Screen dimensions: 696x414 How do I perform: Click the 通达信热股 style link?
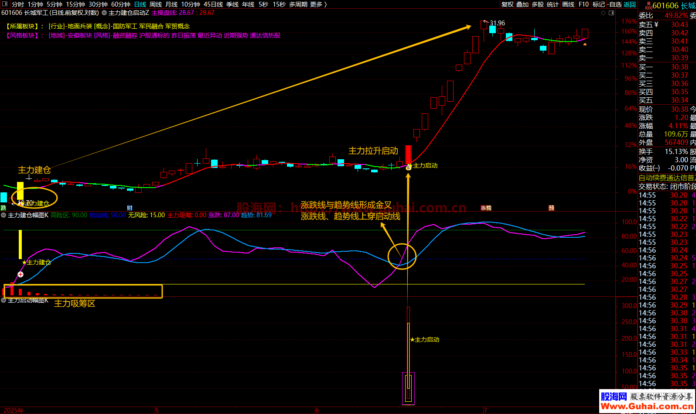pos(265,35)
